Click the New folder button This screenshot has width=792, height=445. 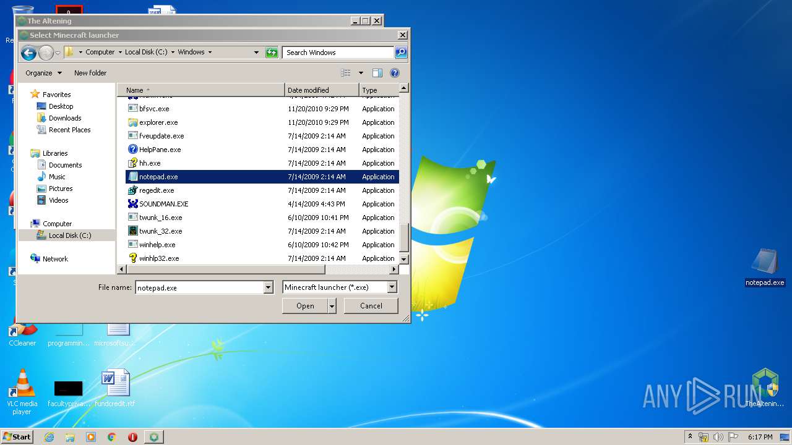click(x=90, y=73)
